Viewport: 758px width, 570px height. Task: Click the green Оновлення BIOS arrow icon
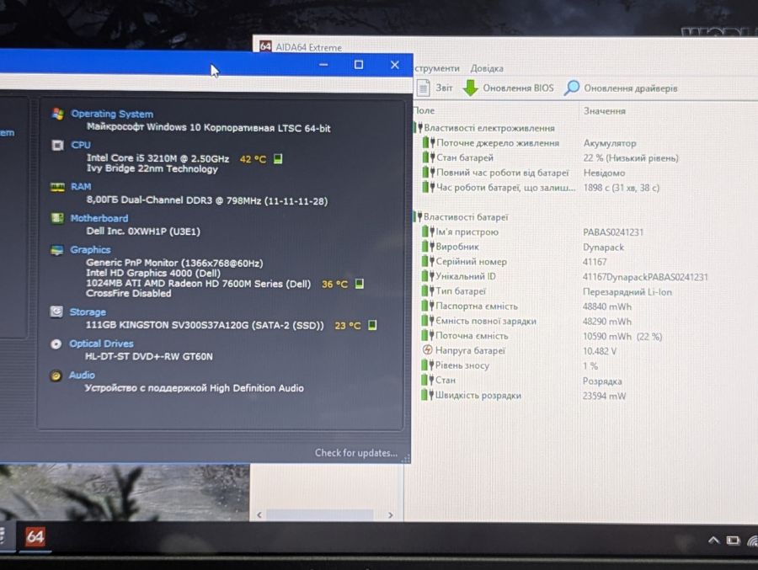pos(470,88)
